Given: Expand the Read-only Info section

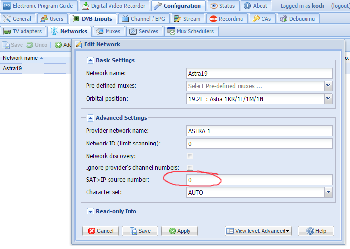Looking at the screenshot, I should click(90, 211).
